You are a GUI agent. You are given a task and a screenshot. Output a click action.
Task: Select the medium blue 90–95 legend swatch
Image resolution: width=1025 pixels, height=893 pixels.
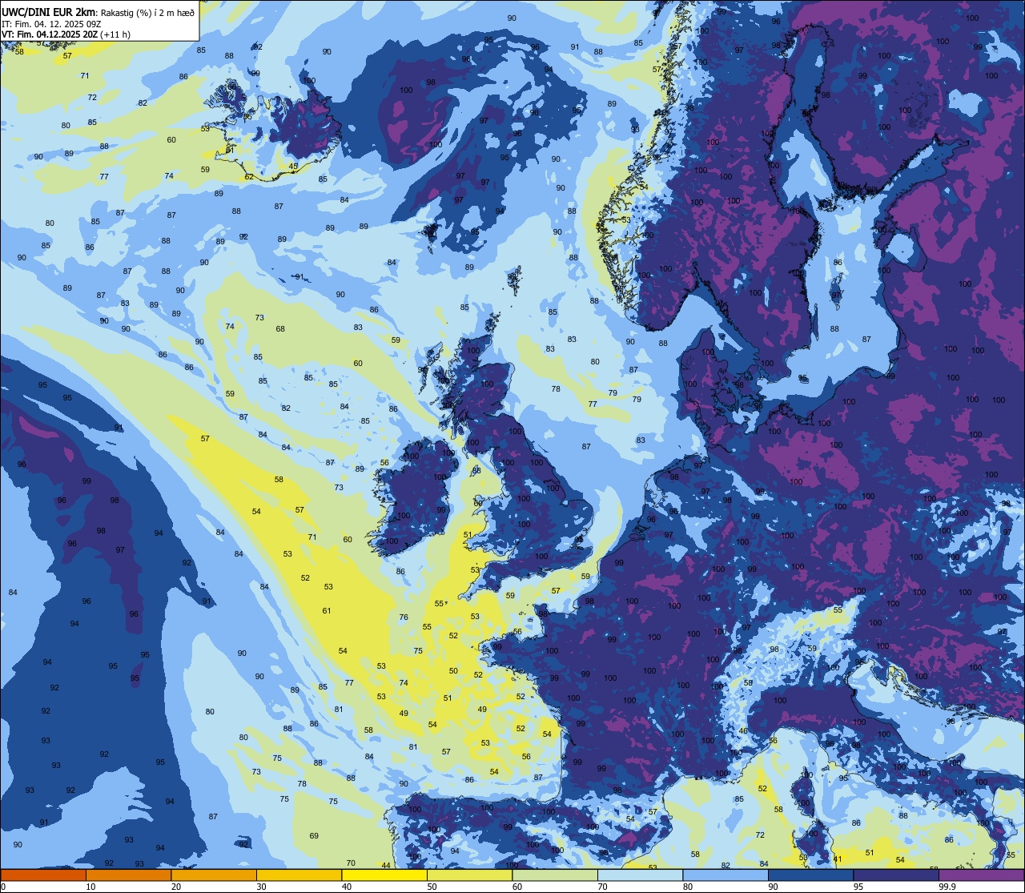pyautogui.click(x=810, y=875)
